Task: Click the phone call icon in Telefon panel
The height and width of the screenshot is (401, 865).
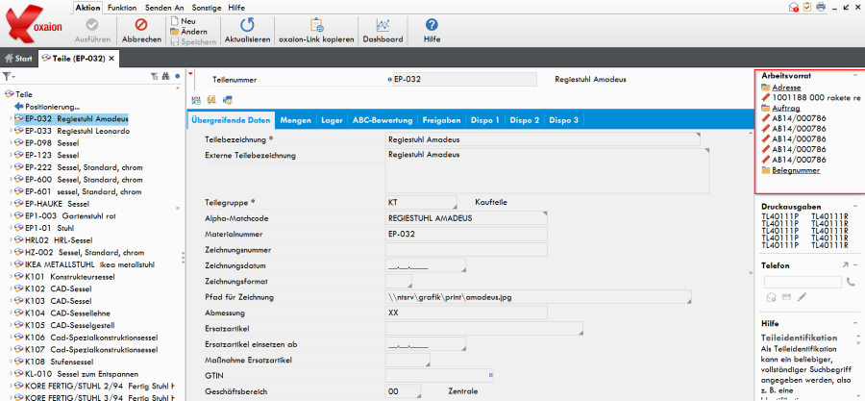Action: [851, 282]
